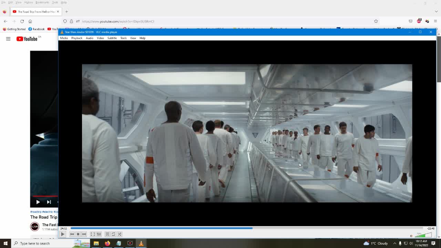Image resolution: width=441 pixels, height=248 pixels.
Task: Open Firefox application menu
Action: [x=435, y=21]
